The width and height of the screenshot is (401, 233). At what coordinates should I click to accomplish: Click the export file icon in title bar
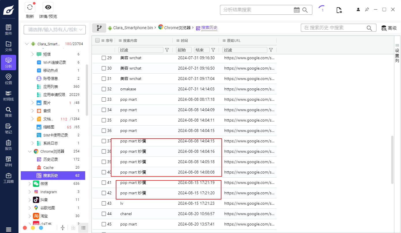pyautogui.click(x=339, y=10)
